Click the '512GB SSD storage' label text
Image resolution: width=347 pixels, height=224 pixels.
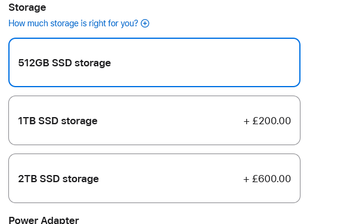(x=64, y=63)
